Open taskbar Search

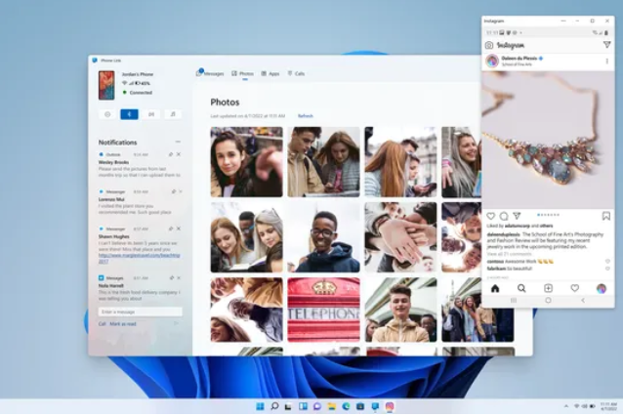point(274,406)
